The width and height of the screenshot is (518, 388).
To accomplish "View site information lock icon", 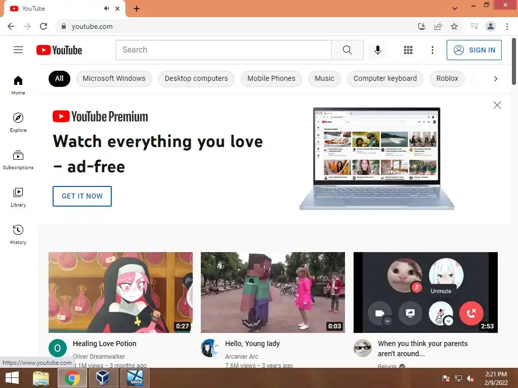I will point(64,26).
